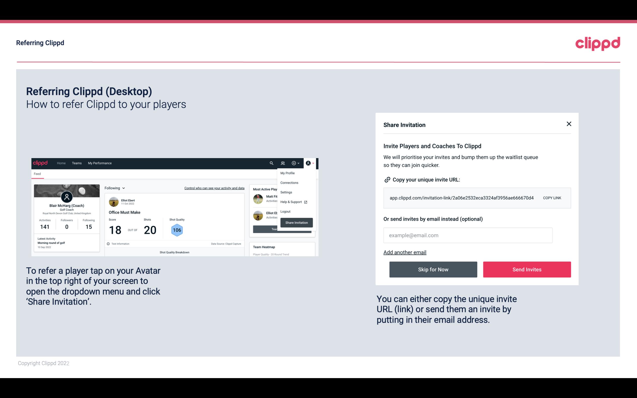637x398 pixels.
Task: Click the Send Invites button
Action: [x=527, y=269]
